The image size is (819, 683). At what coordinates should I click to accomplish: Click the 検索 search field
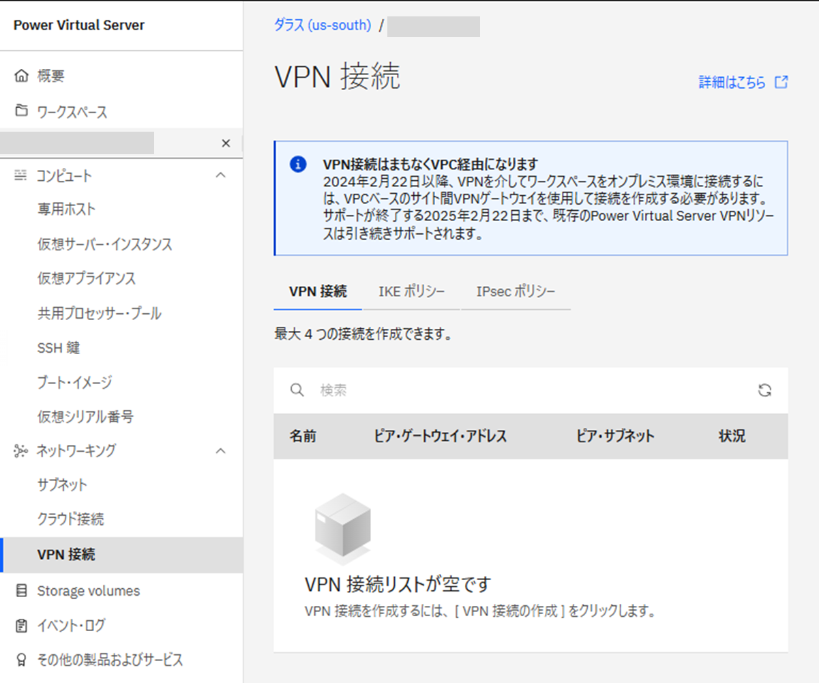532,390
